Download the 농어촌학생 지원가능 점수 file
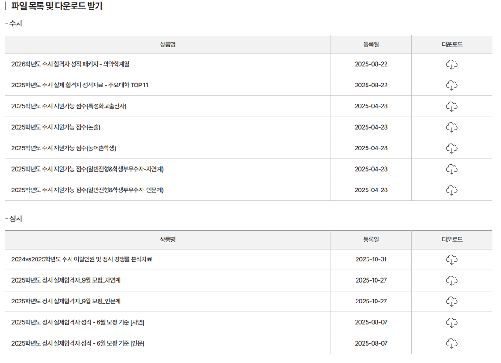This screenshot has width=501, height=363. pyautogui.click(x=452, y=148)
